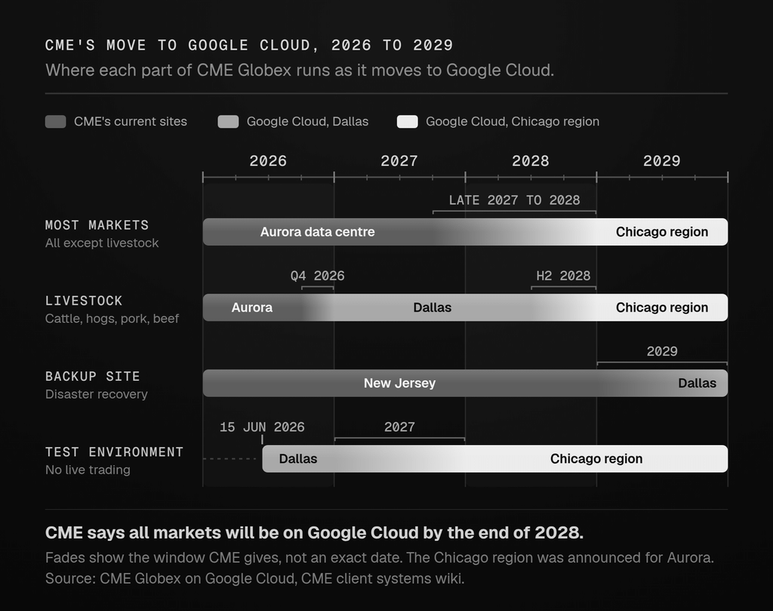Click the Google Cloud, Chicago region legend swatch
Viewport: 773px width, 611px height.
coord(407,121)
